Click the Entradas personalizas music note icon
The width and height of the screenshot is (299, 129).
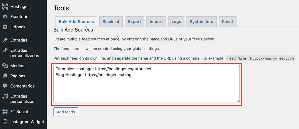[5, 96]
